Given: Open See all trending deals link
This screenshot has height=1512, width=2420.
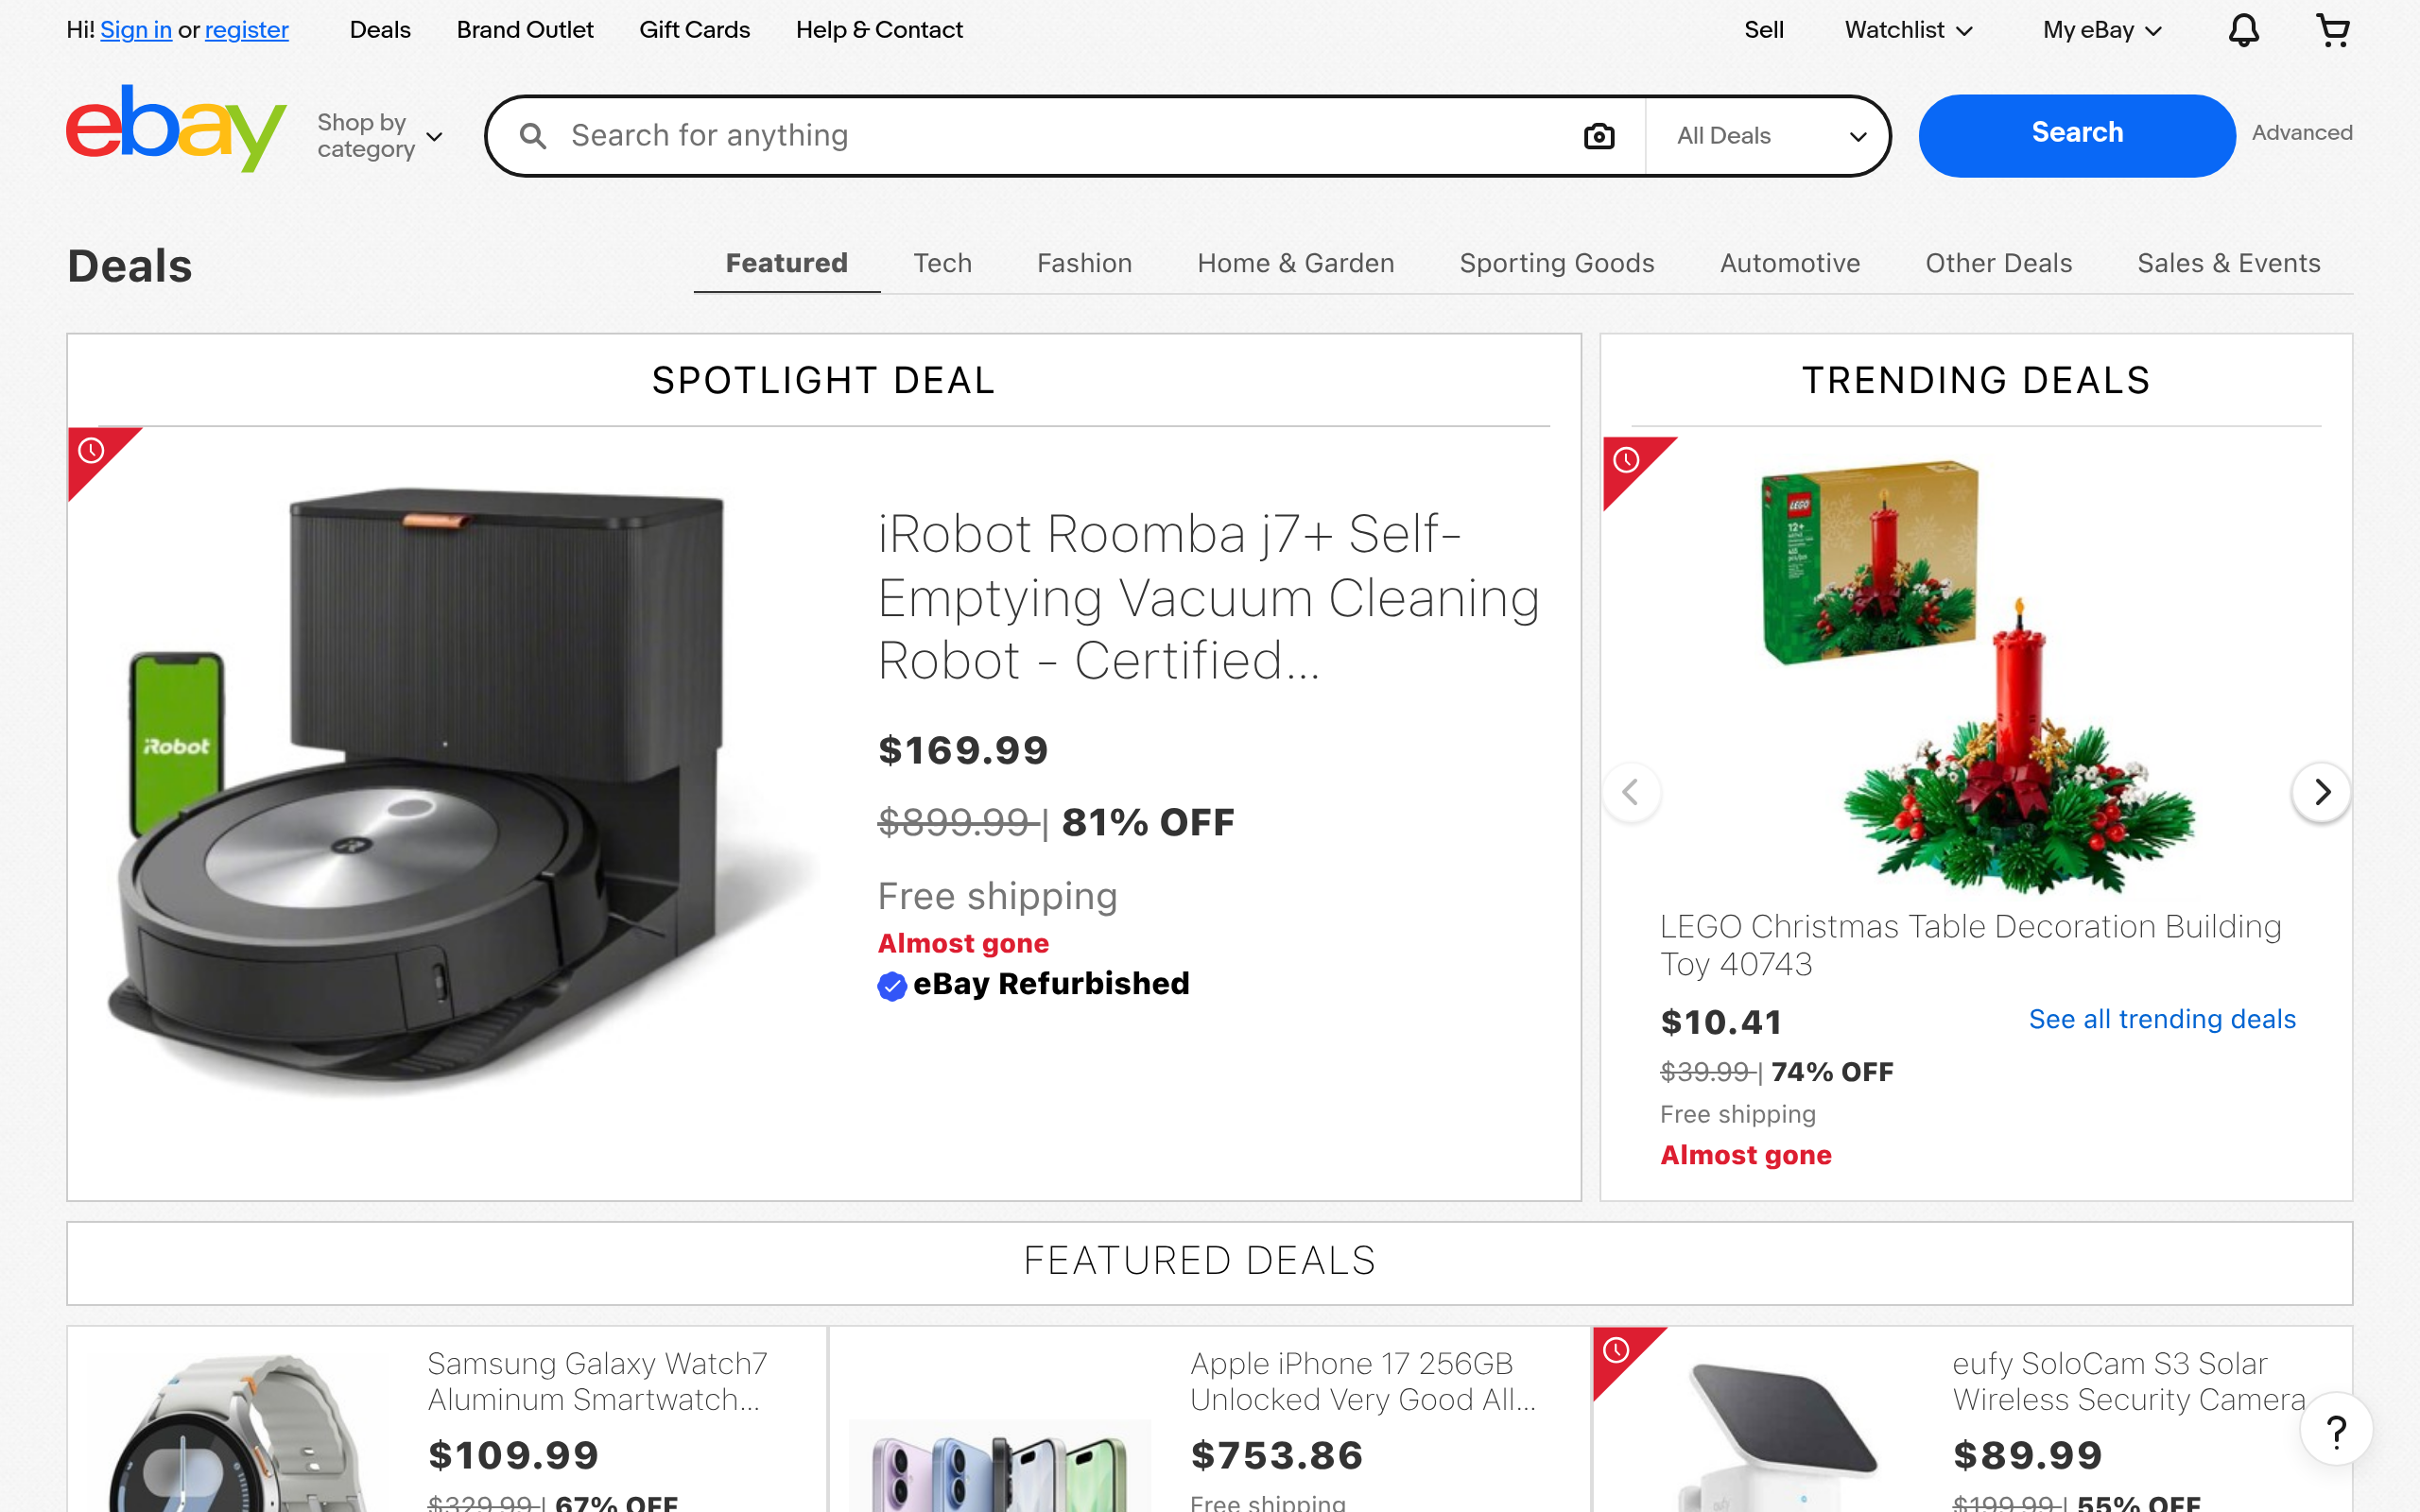Looking at the screenshot, I should point(2162,1019).
